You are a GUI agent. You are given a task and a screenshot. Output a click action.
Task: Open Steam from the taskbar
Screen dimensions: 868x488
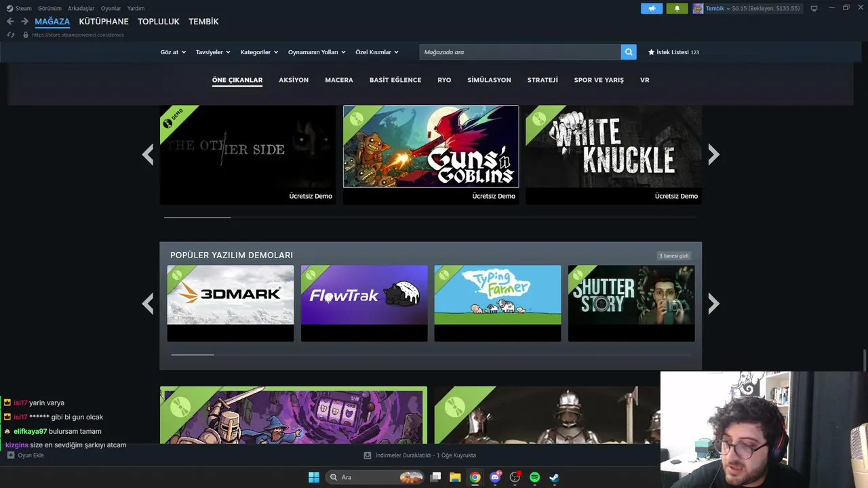tap(554, 477)
